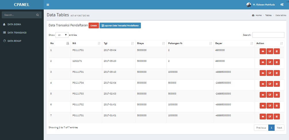Click the CPANEL logo title
289x140 pixels.
pos(22,5)
